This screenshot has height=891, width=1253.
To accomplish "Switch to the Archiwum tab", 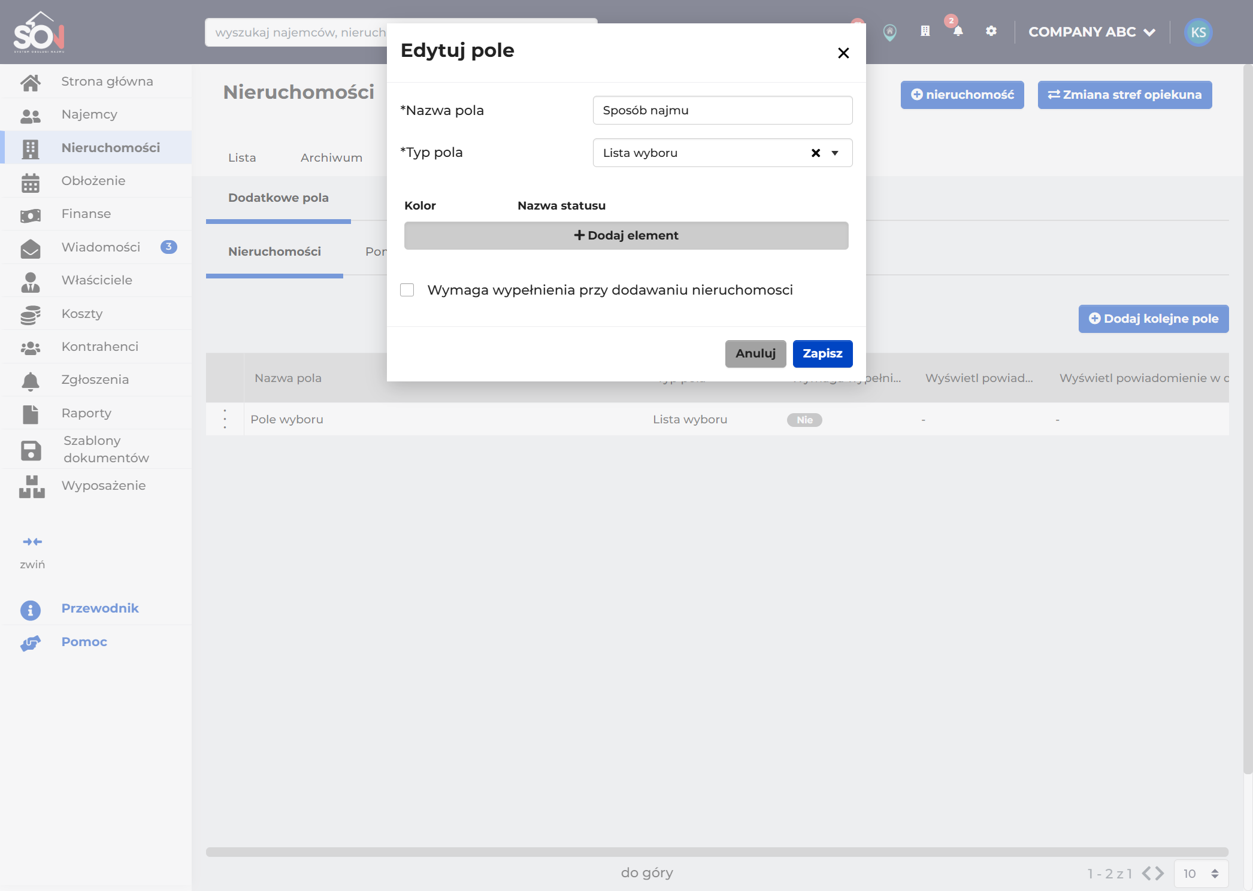I will pyautogui.click(x=331, y=158).
